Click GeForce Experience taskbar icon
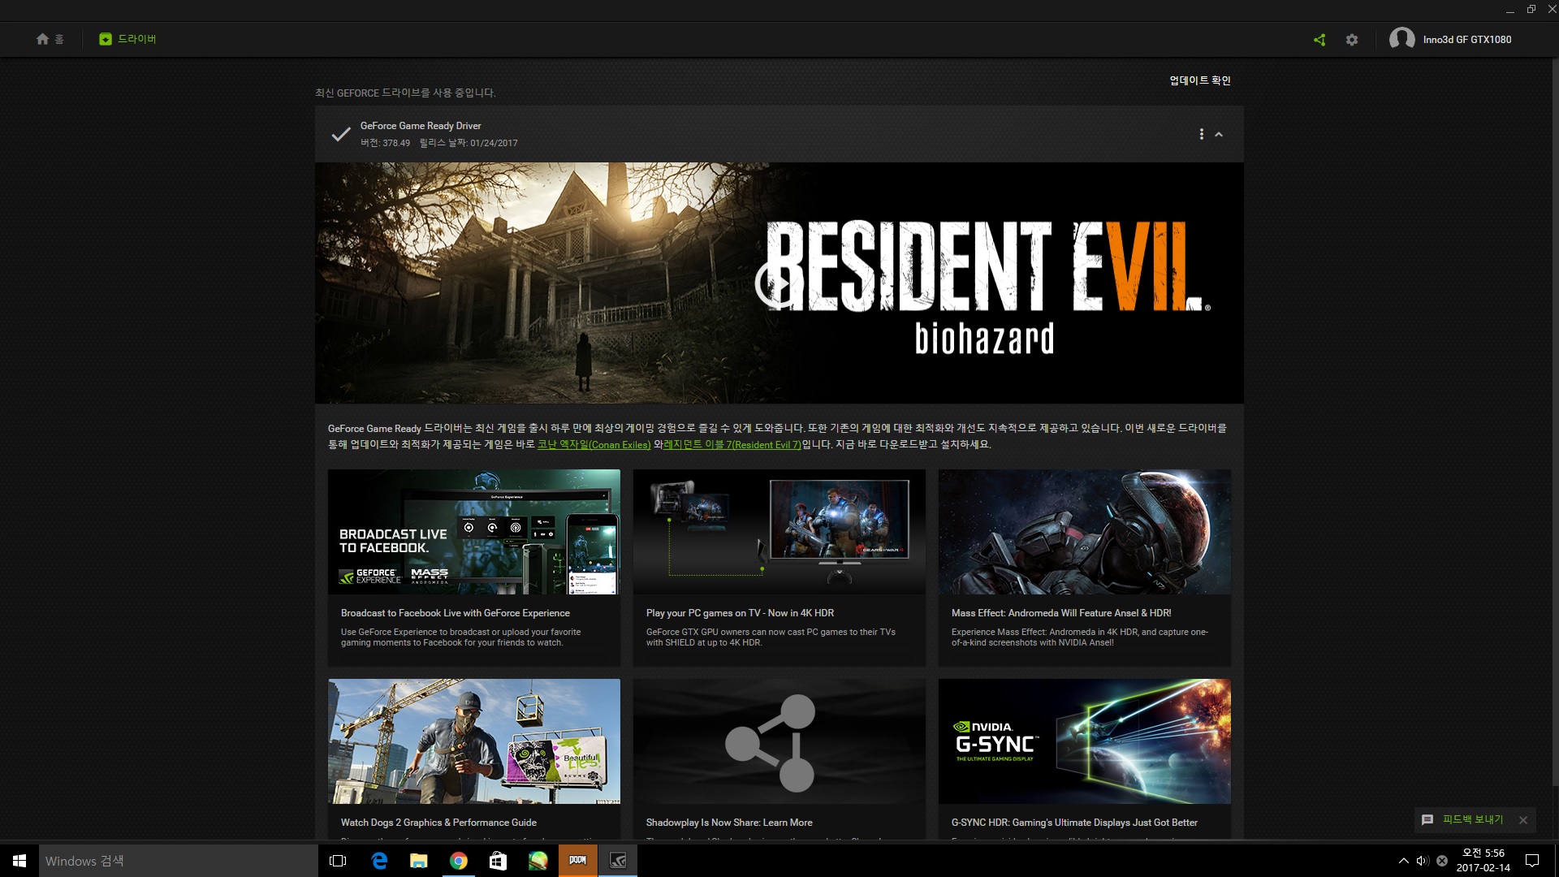1559x877 pixels. tap(618, 861)
